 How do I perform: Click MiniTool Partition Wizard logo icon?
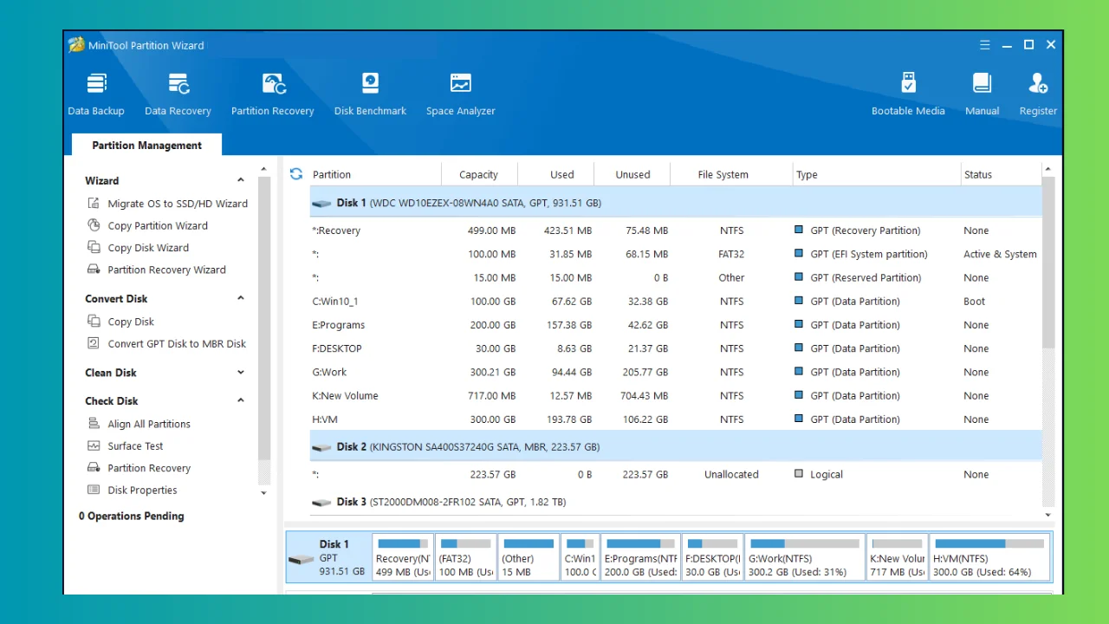(x=76, y=45)
